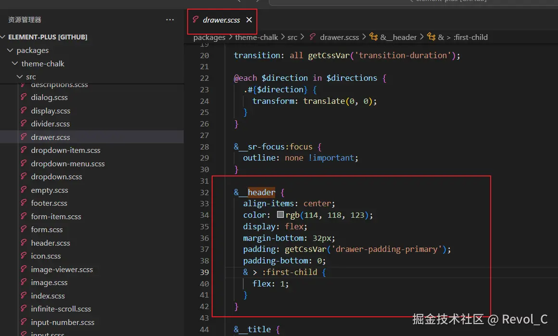The image size is (558, 336).
Task: Click the &__header symbol icon in breadcrumb
Action: pos(373,37)
